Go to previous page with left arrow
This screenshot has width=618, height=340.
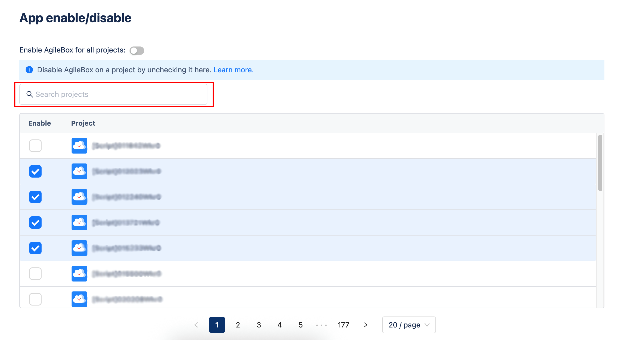click(196, 325)
